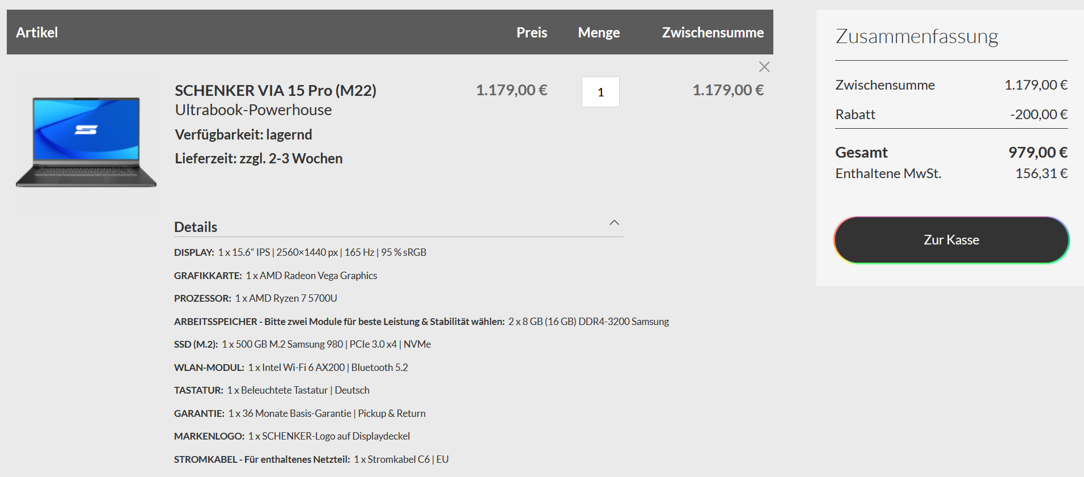Click the Artikel column header
Screen dimensions: 1084x477
[x=36, y=32]
